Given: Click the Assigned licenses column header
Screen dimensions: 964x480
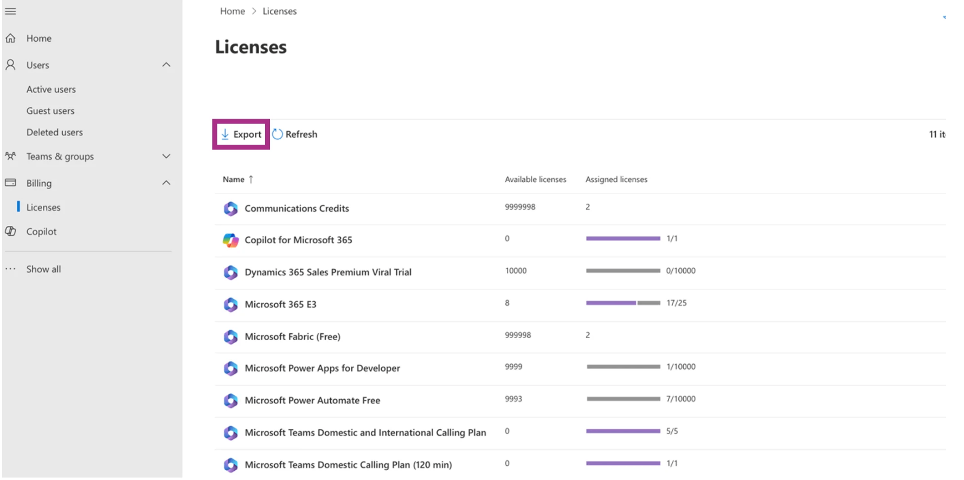Looking at the screenshot, I should click(x=616, y=179).
